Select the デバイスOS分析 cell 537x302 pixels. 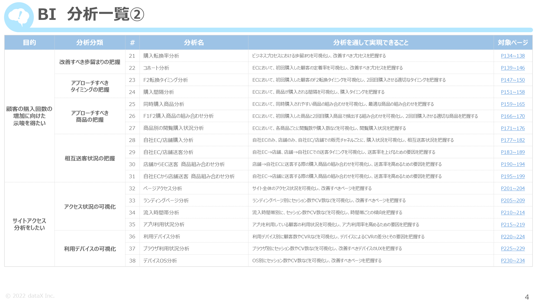194,261
